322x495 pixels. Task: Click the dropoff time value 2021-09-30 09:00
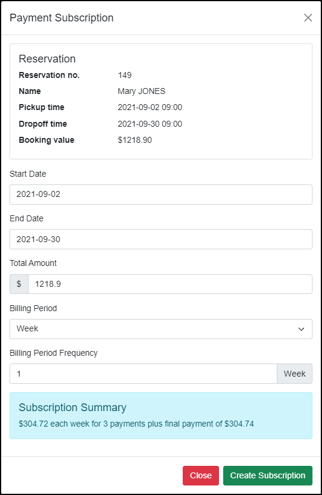click(x=150, y=124)
